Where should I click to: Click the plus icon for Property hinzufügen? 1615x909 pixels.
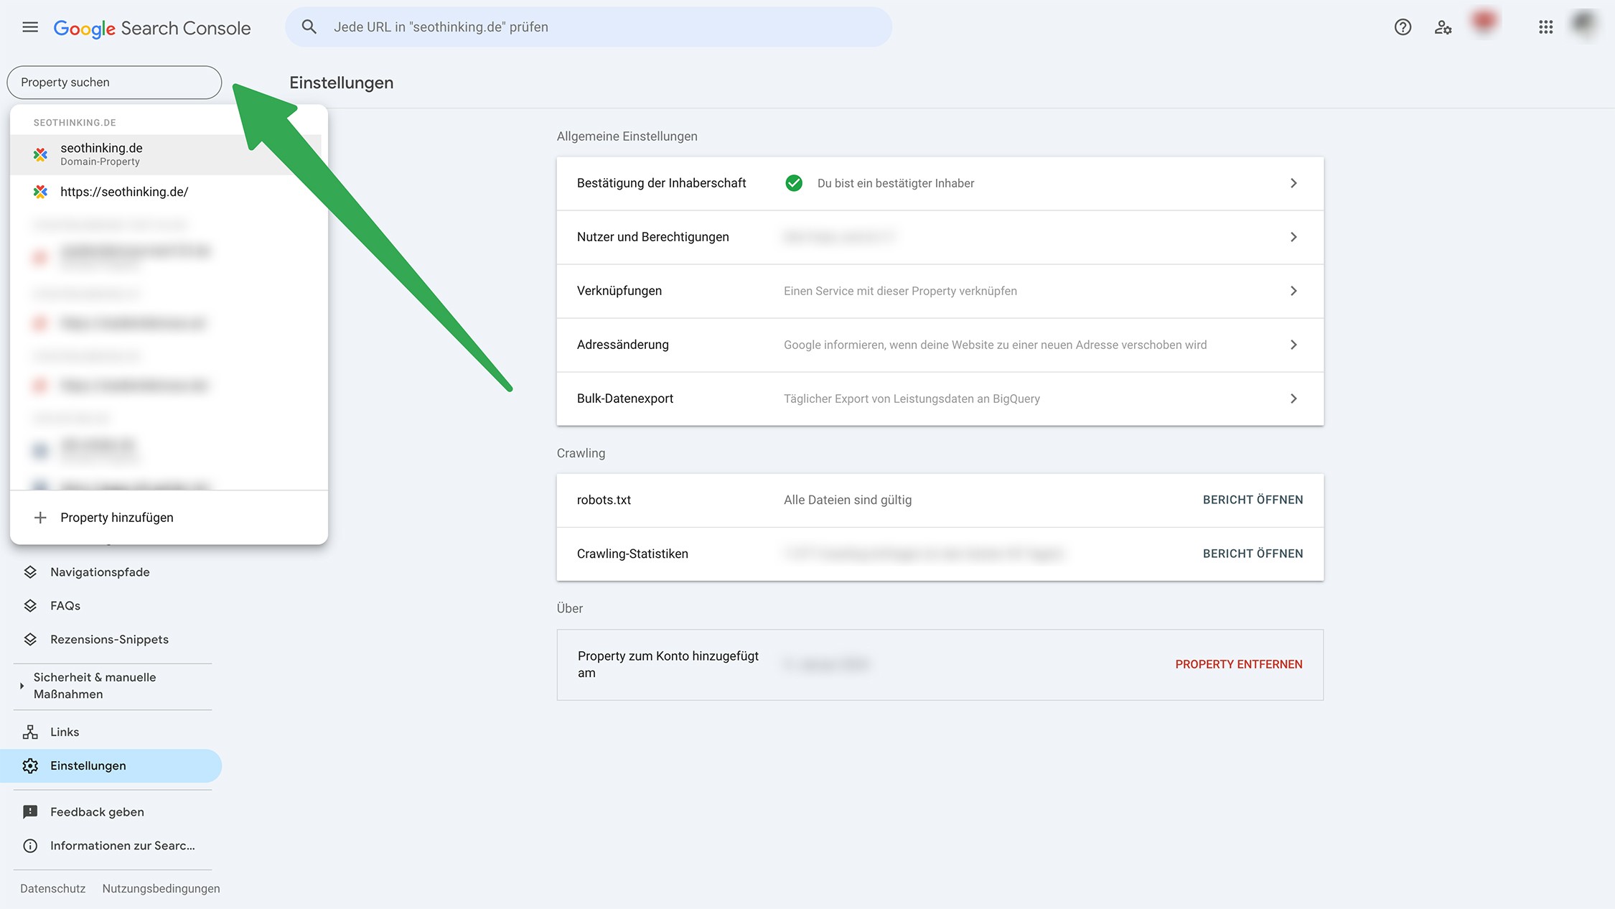pyautogui.click(x=40, y=517)
